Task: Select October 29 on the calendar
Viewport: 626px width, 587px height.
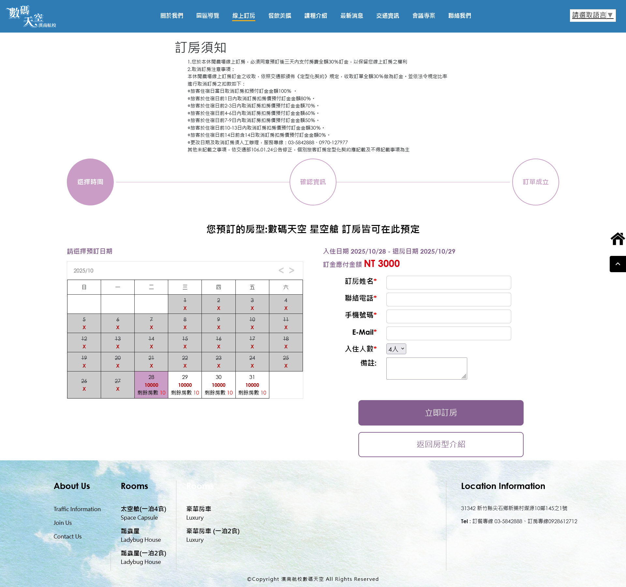Action: (185, 385)
